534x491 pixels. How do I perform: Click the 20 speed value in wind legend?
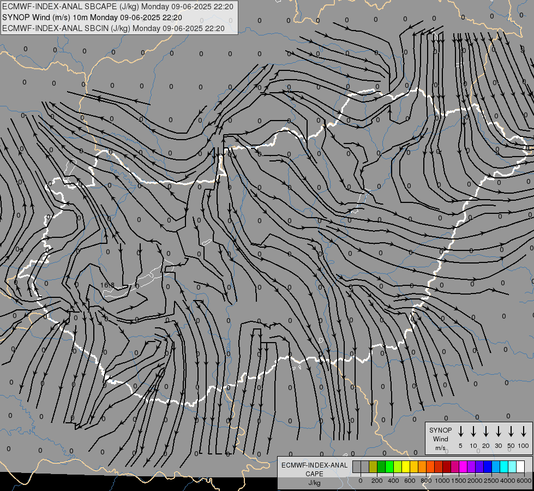pos(485,446)
